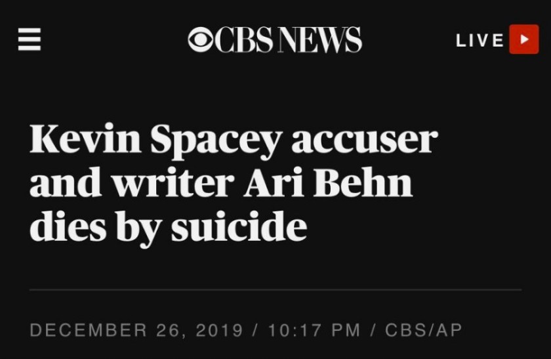Click the CBS wordmark text in logo

(244, 41)
